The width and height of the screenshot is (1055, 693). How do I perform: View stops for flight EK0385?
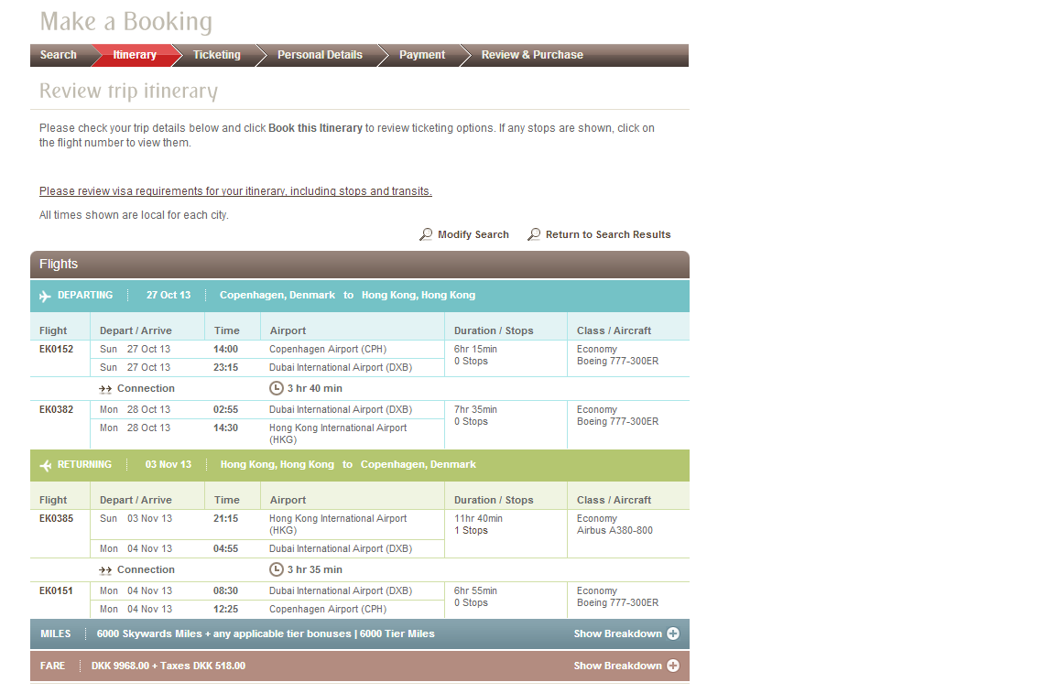pos(57,518)
